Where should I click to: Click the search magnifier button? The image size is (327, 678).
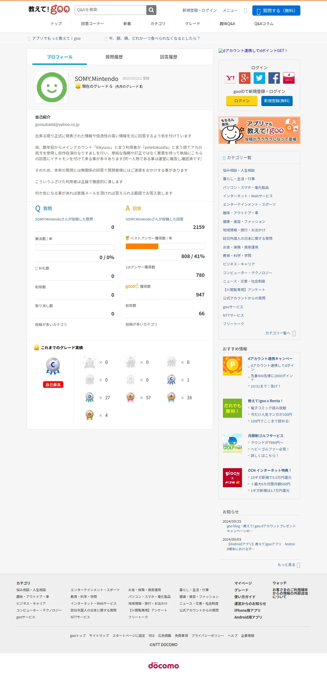151,10
